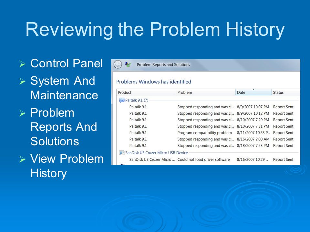Click the Paltalk 9.1 group icon
This screenshot has height=232, width=310.
point(122,100)
